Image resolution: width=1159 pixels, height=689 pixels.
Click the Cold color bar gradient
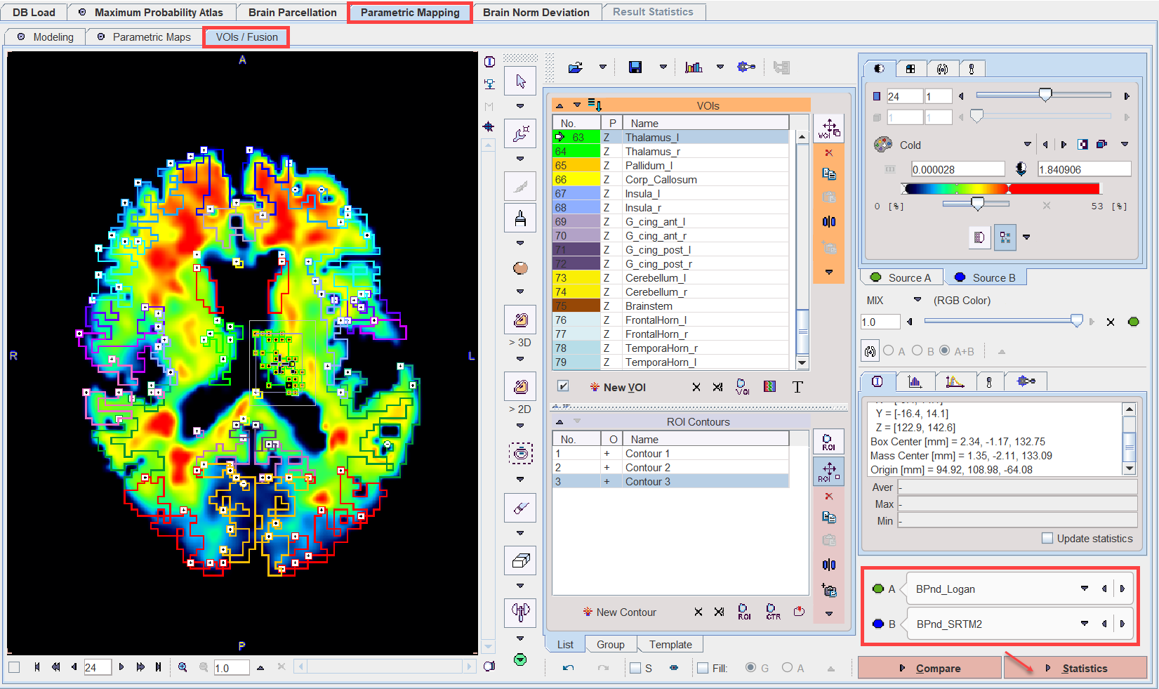point(1002,188)
